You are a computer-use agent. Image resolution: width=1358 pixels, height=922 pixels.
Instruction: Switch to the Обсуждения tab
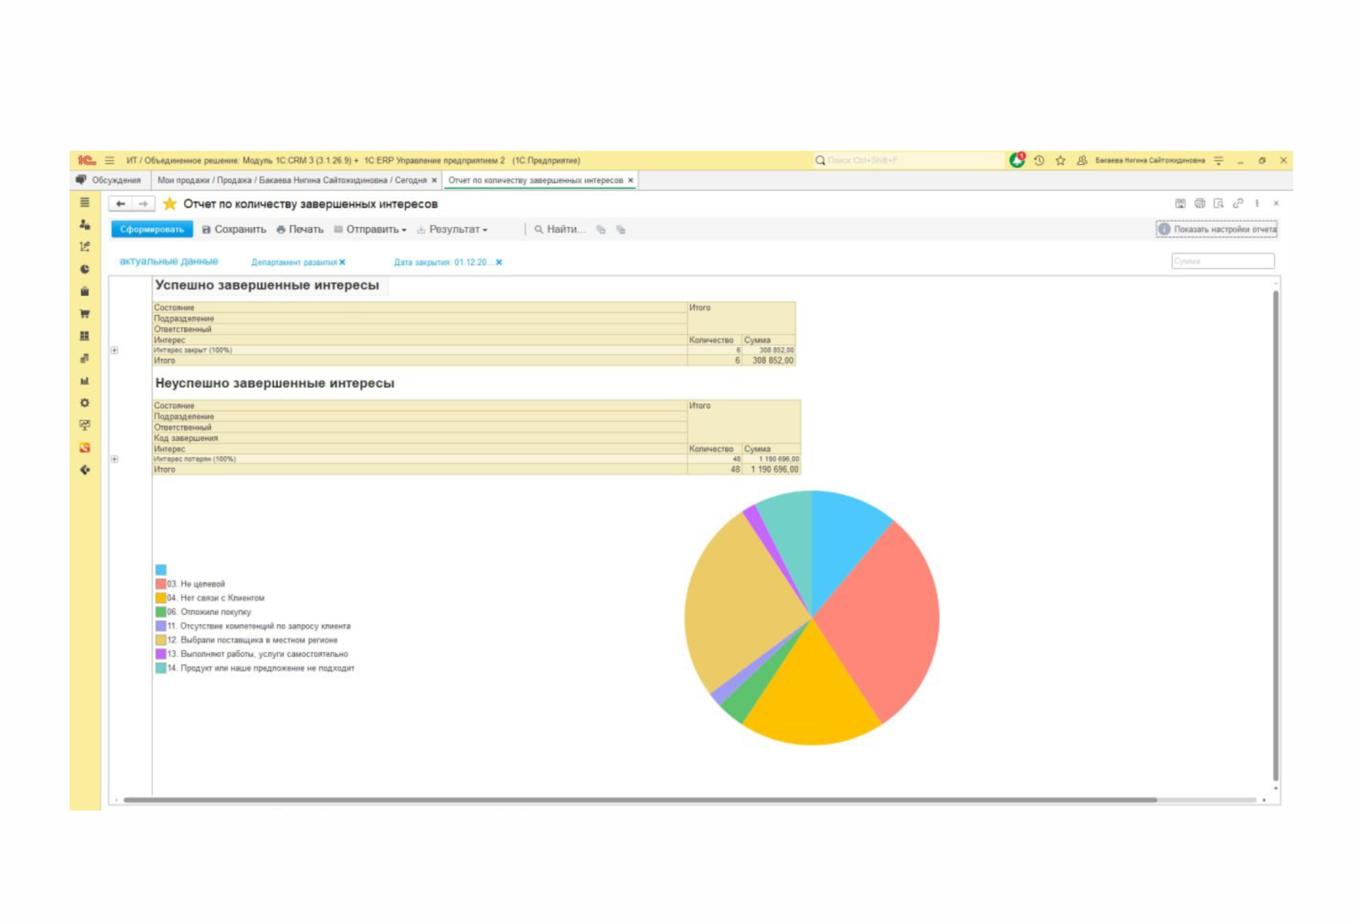pos(109,180)
